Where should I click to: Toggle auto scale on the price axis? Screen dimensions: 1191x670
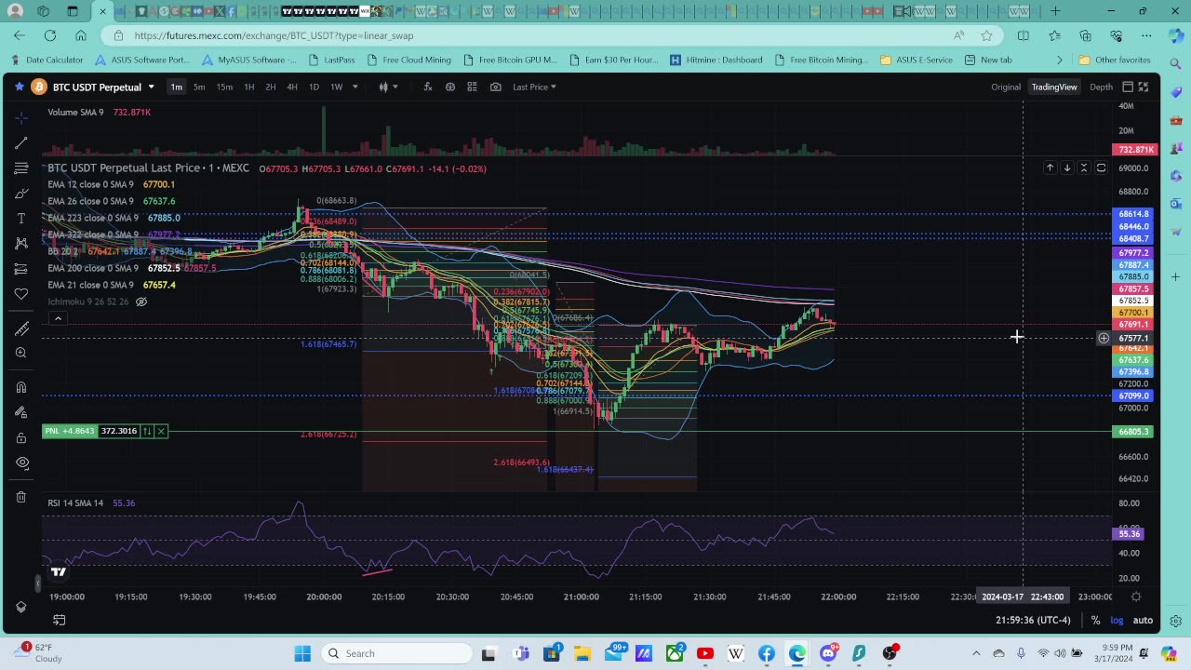[x=1143, y=620]
